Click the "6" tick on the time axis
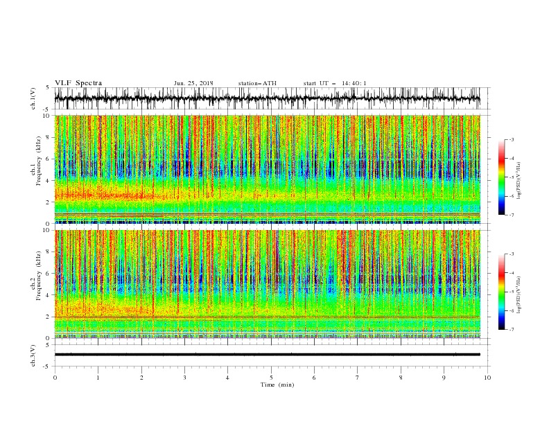549x424 pixels. coord(314,378)
